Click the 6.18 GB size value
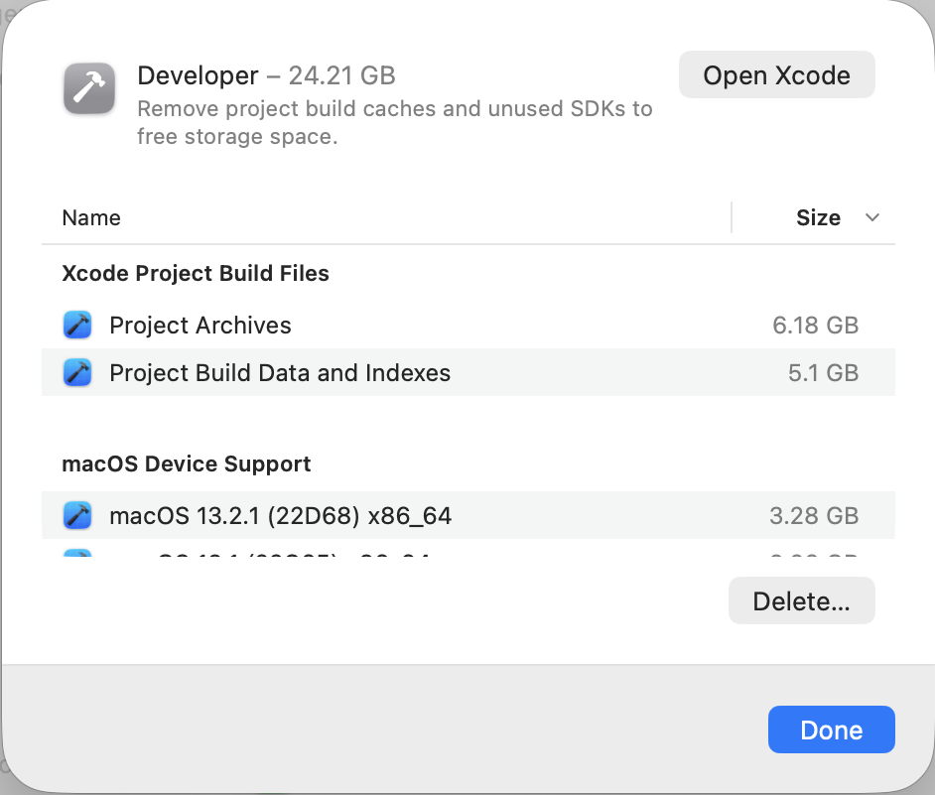 [815, 326]
